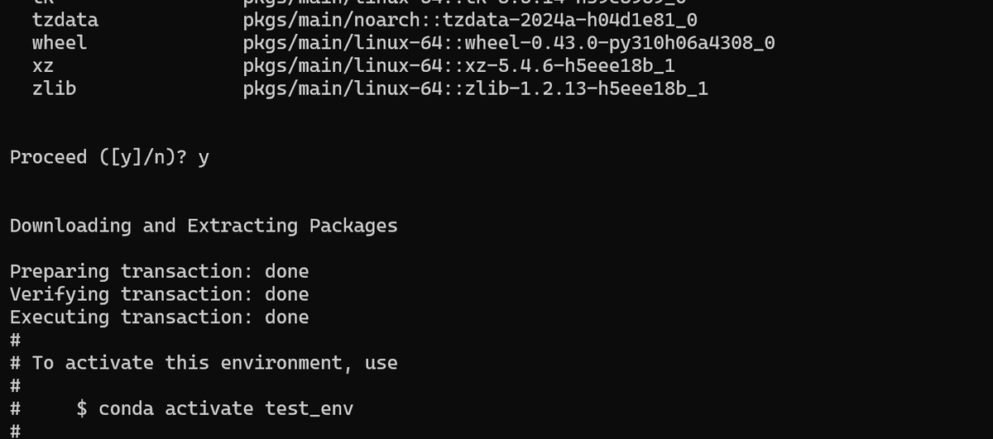Click the test_env environment name
993x439 pixels.
coord(309,408)
